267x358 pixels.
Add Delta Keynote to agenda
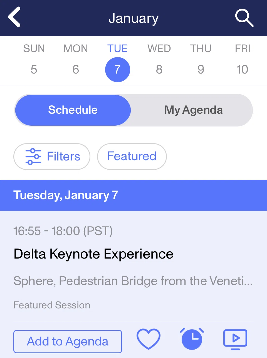[x=68, y=342]
